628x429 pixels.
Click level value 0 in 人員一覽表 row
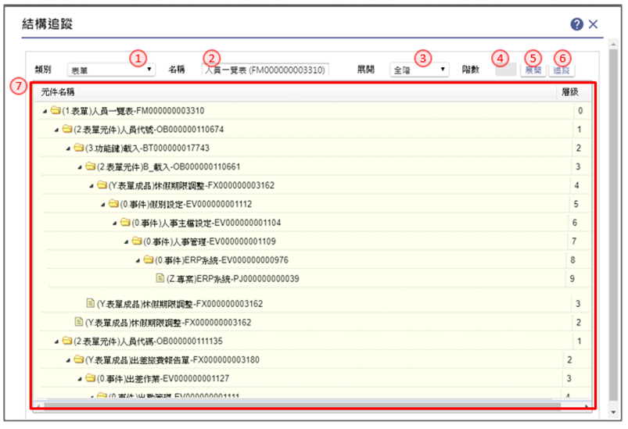pos(580,111)
